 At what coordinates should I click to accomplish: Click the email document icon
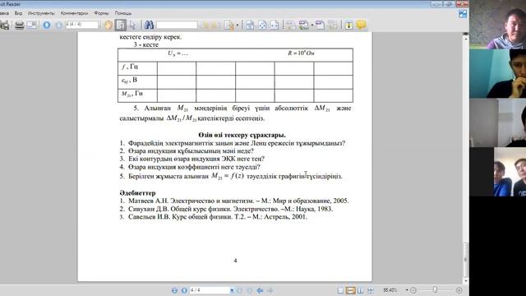click(x=31, y=25)
